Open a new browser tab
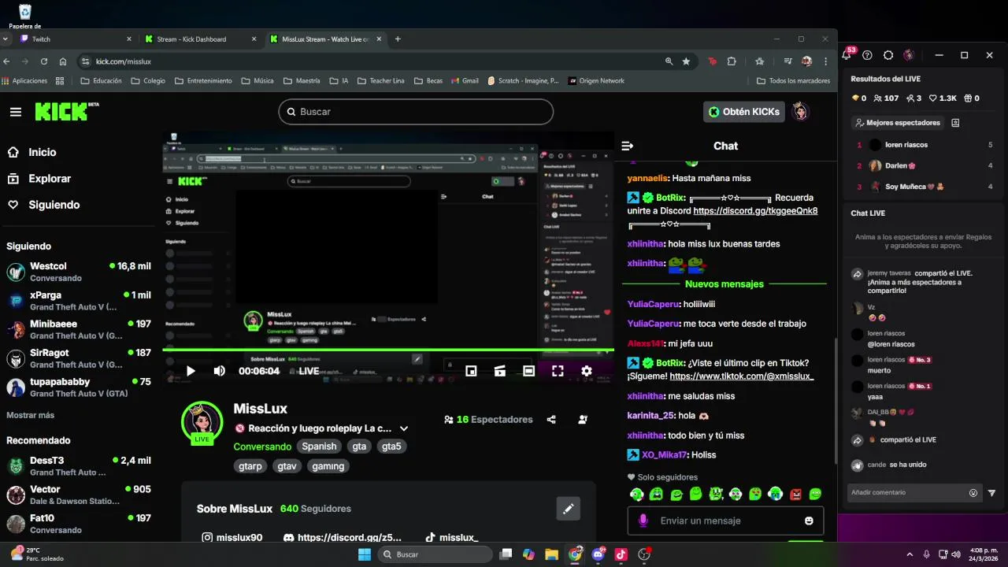This screenshot has height=567, width=1008. [x=398, y=39]
